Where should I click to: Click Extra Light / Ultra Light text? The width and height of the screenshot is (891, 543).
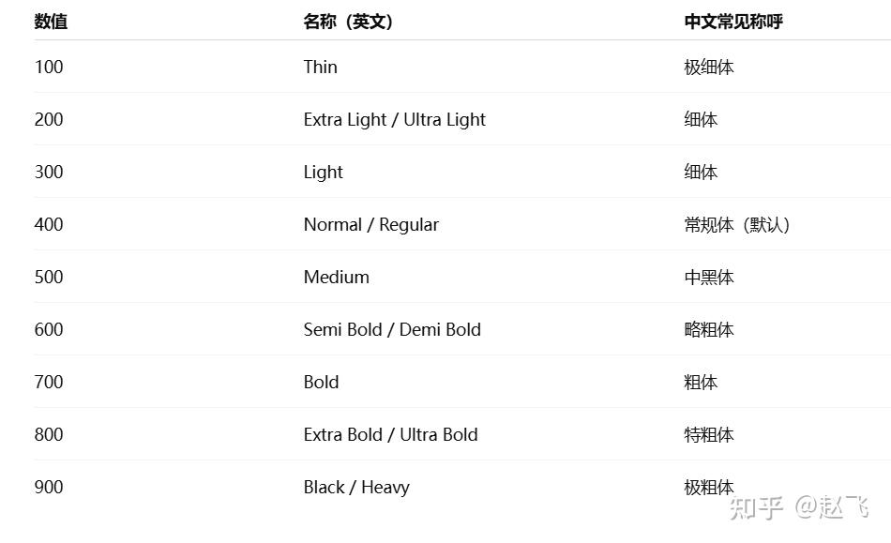pyautogui.click(x=394, y=119)
